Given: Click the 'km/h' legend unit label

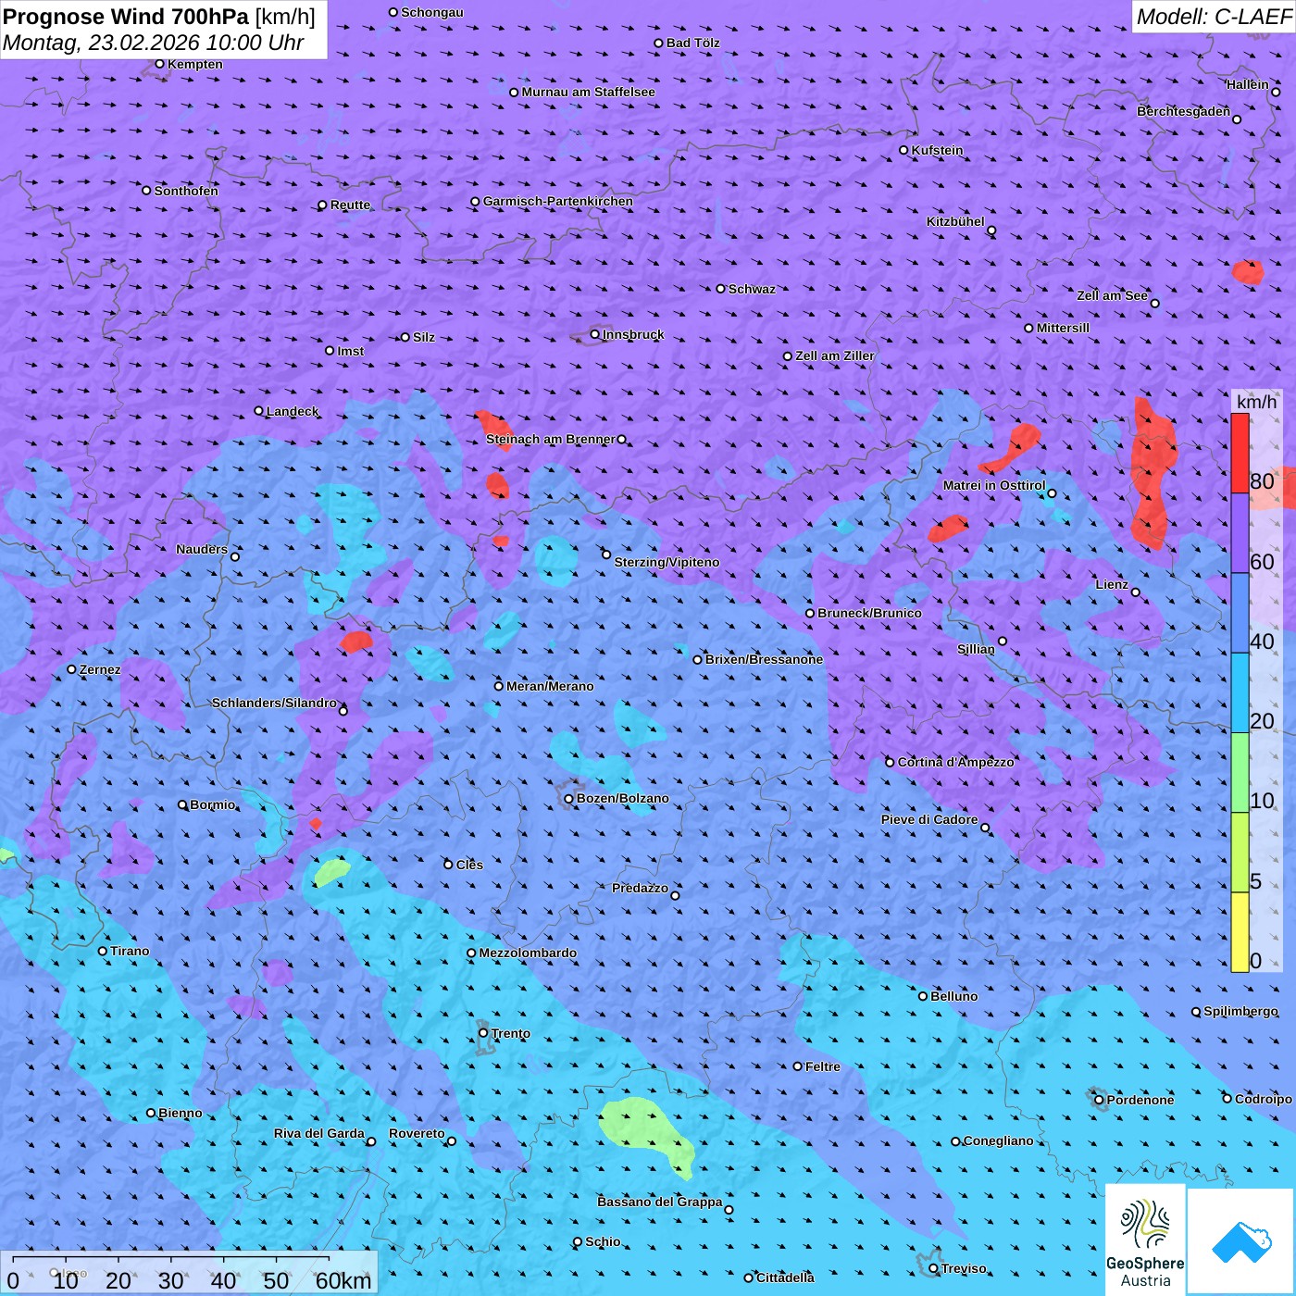Looking at the screenshot, I should pyautogui.click(x=1257, y=401).
